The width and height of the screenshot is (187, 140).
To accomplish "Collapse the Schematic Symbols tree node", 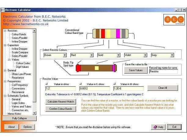I will click(5, 96).
